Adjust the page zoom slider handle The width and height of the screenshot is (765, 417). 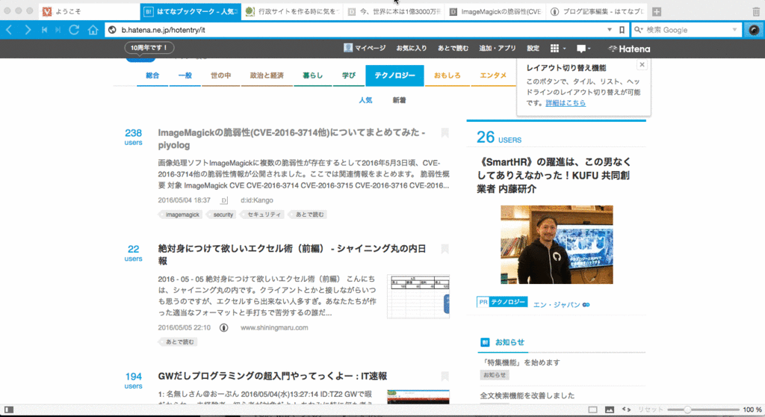(687, 410)
